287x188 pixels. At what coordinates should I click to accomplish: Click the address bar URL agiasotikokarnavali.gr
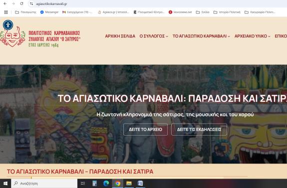pos(51,4)
